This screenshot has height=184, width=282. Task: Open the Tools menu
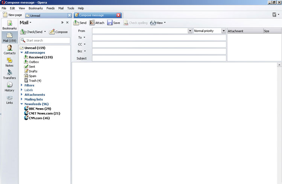(x=71, y=8)
